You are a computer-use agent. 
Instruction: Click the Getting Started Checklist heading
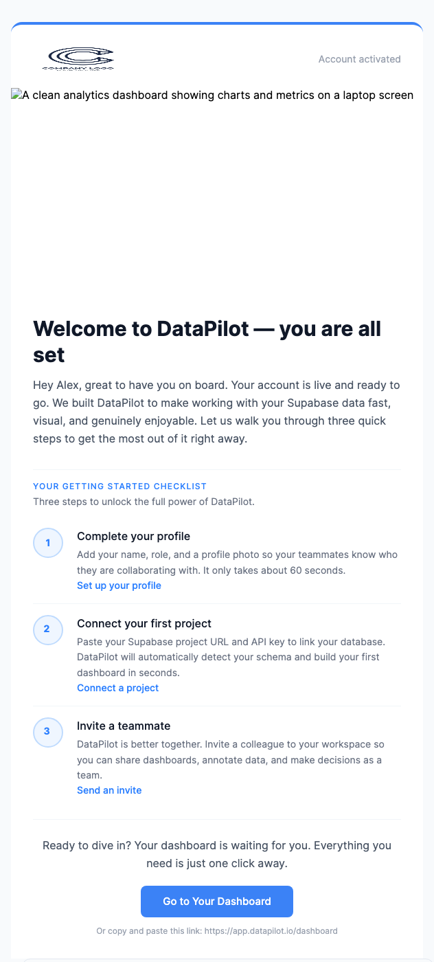(x=119, y=486)
